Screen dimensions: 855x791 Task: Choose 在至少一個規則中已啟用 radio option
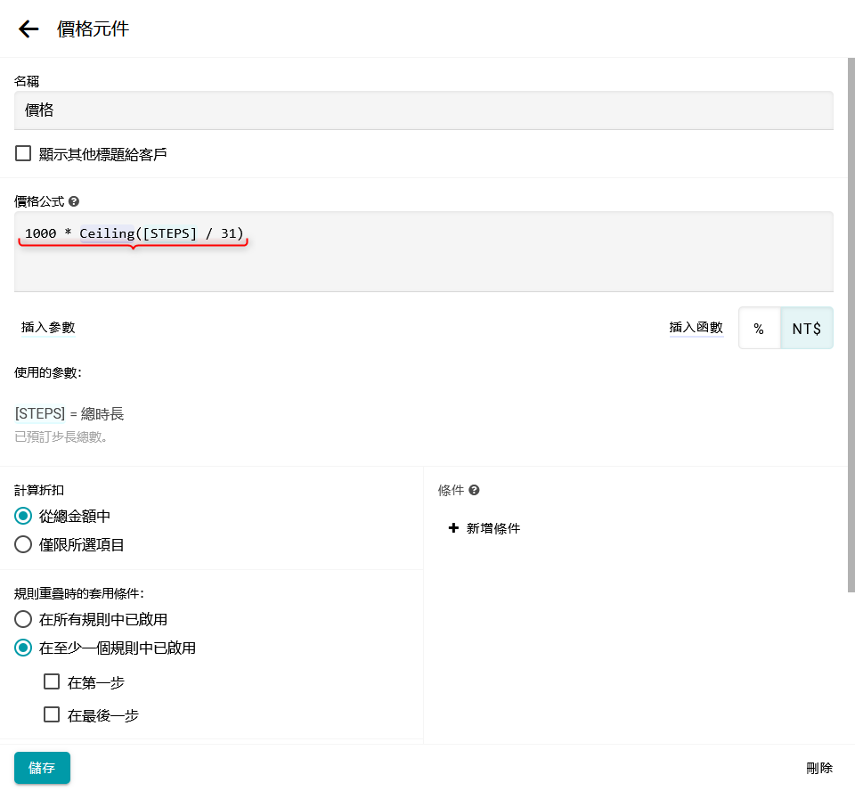[x=24, y=648]
